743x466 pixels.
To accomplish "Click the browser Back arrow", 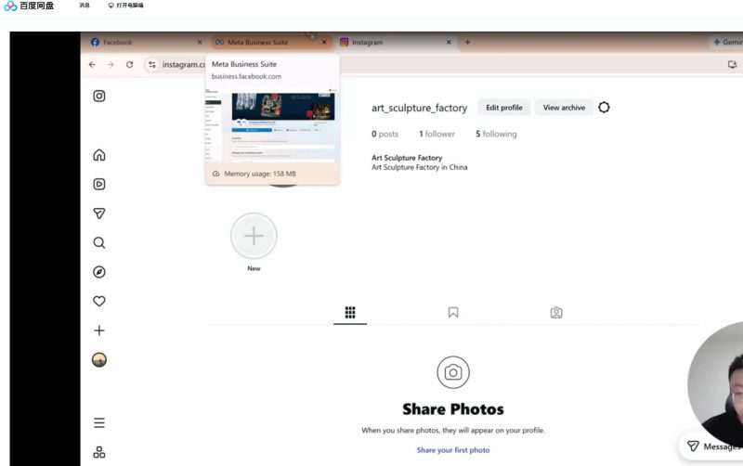I will click(92, 64).
